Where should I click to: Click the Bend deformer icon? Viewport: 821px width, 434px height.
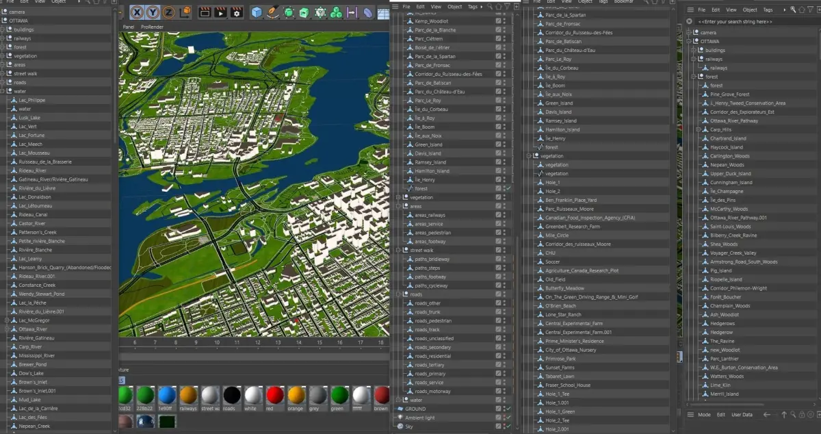(367, 12)
